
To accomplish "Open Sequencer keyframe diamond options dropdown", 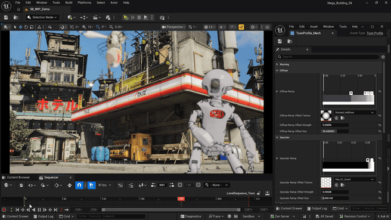I will (58, 185).
